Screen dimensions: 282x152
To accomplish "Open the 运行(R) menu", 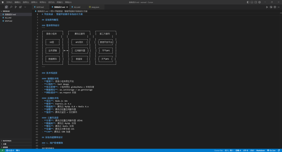I will point(51,2).
